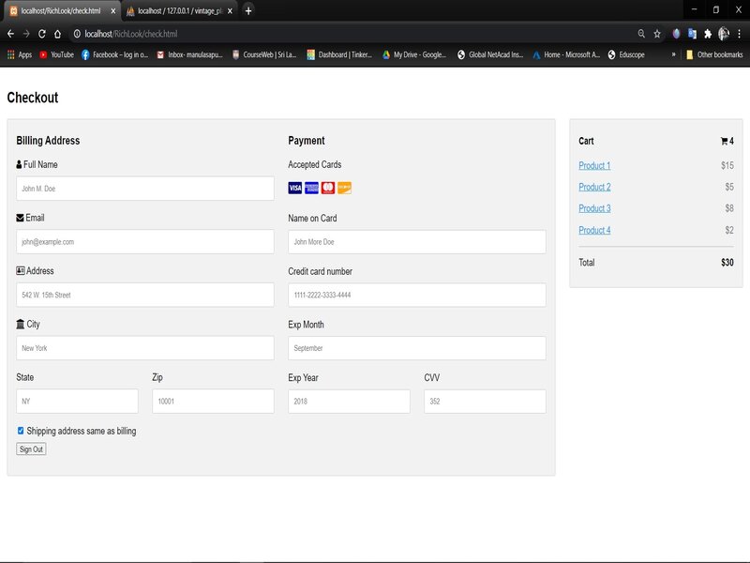Go to the browser home page icon
The height and width of the screenshot is (563, 750).
58,34
